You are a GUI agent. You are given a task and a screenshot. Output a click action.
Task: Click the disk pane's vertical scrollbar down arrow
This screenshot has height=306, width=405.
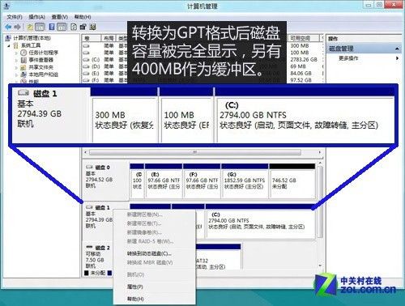[320, 266]
